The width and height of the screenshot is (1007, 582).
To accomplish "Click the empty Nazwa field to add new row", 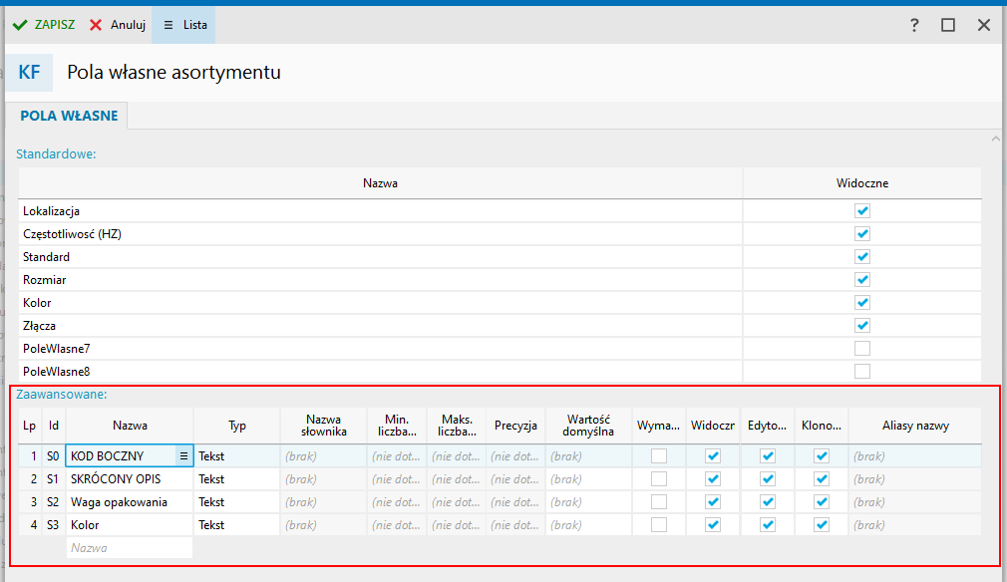I will (x=129, y=548).
